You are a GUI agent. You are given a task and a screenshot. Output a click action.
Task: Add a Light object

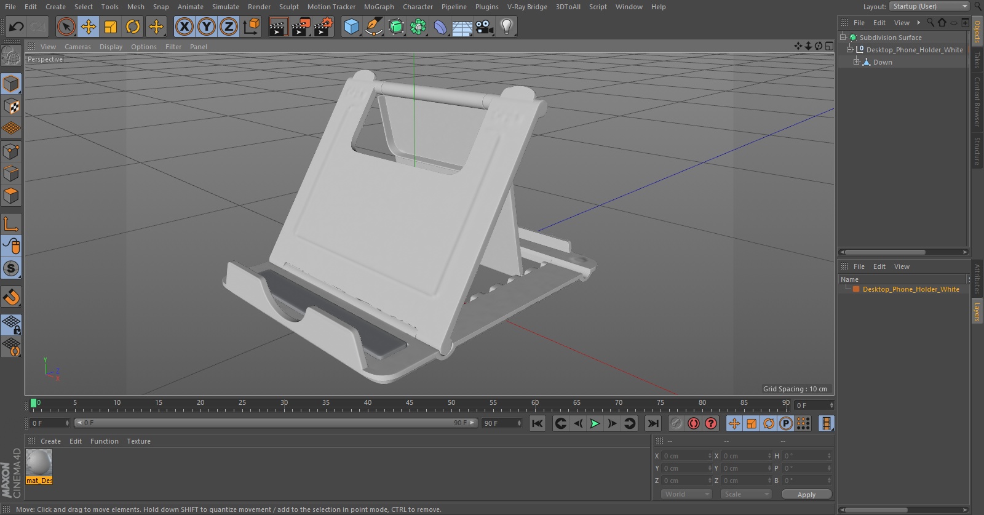click(x=507, y=26)
